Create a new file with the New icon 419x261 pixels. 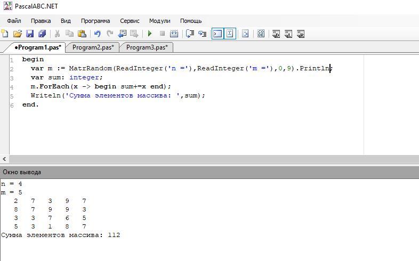pyautogui.click(x=5, y=34)
